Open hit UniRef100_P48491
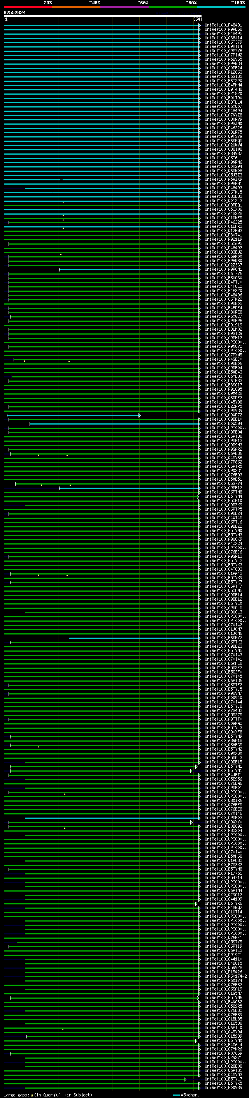This screenshot has height=1098, width=249. [x=223, y=25]
